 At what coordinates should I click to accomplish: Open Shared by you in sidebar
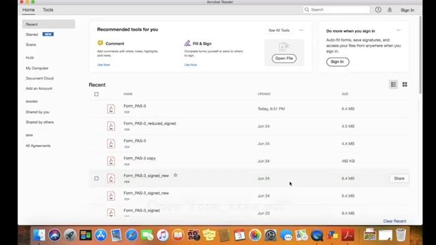[37, 112]
